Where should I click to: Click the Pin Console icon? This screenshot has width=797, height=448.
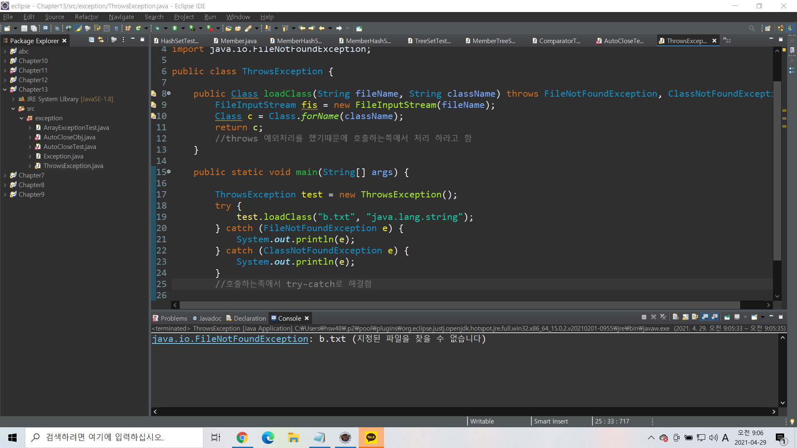pyautogui.click(x=727, y=317)
